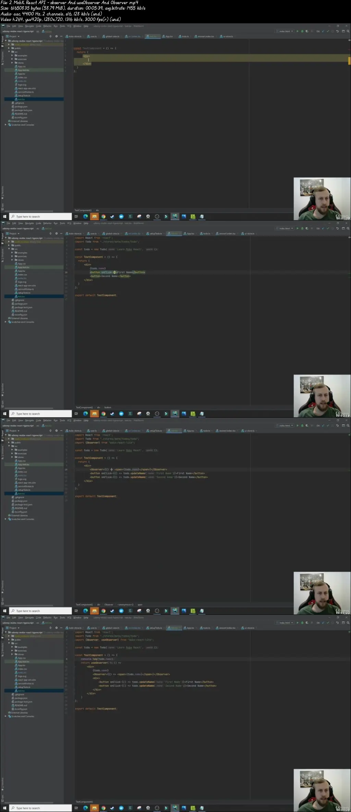
Task: Switch to the App.tsx editor tab in the first frame
Action: click(168, 36)
